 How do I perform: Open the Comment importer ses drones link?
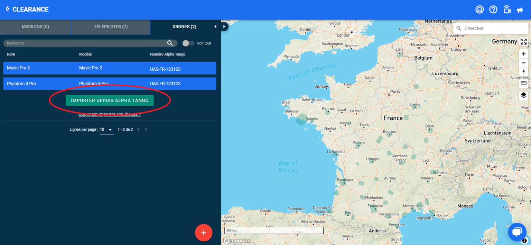(109, 114)
